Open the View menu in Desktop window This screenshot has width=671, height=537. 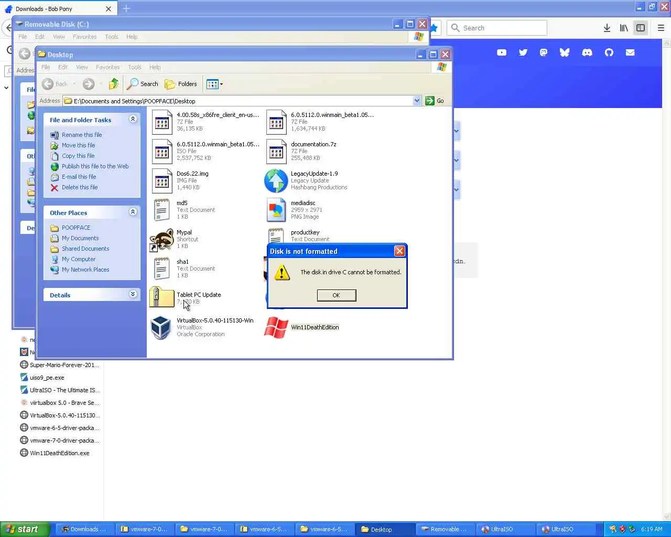(x=82, y=67)
